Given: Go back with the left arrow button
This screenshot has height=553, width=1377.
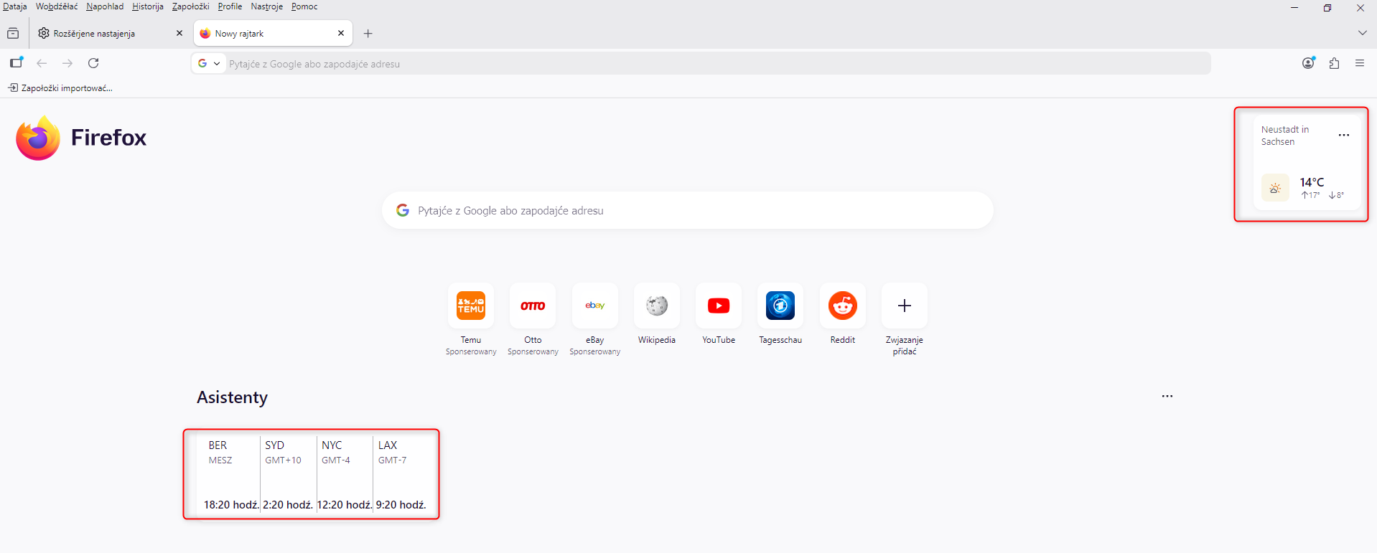Looking at the screenshot, I should 42,63.
